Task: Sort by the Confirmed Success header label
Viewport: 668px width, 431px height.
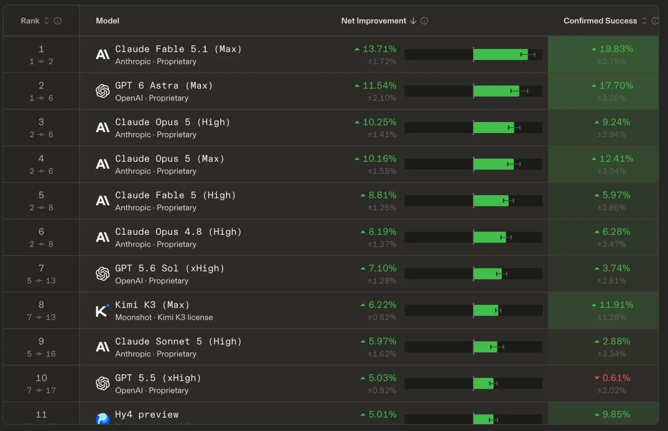Action: (x=600, y=21)
